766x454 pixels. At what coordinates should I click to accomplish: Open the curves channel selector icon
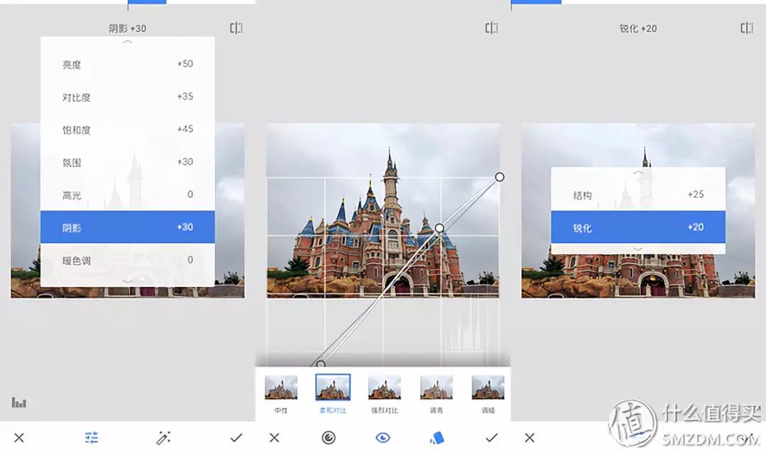tap(328, 438)
